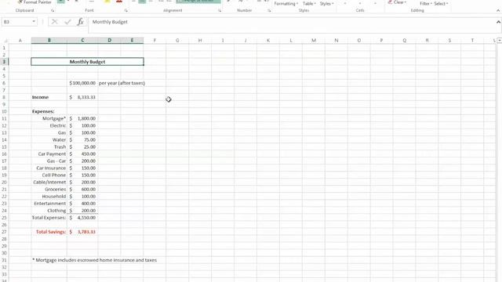This screenshot has width=502, height=282.
Task: Click the 450.00 car payment cell
Action: (82, 154)
